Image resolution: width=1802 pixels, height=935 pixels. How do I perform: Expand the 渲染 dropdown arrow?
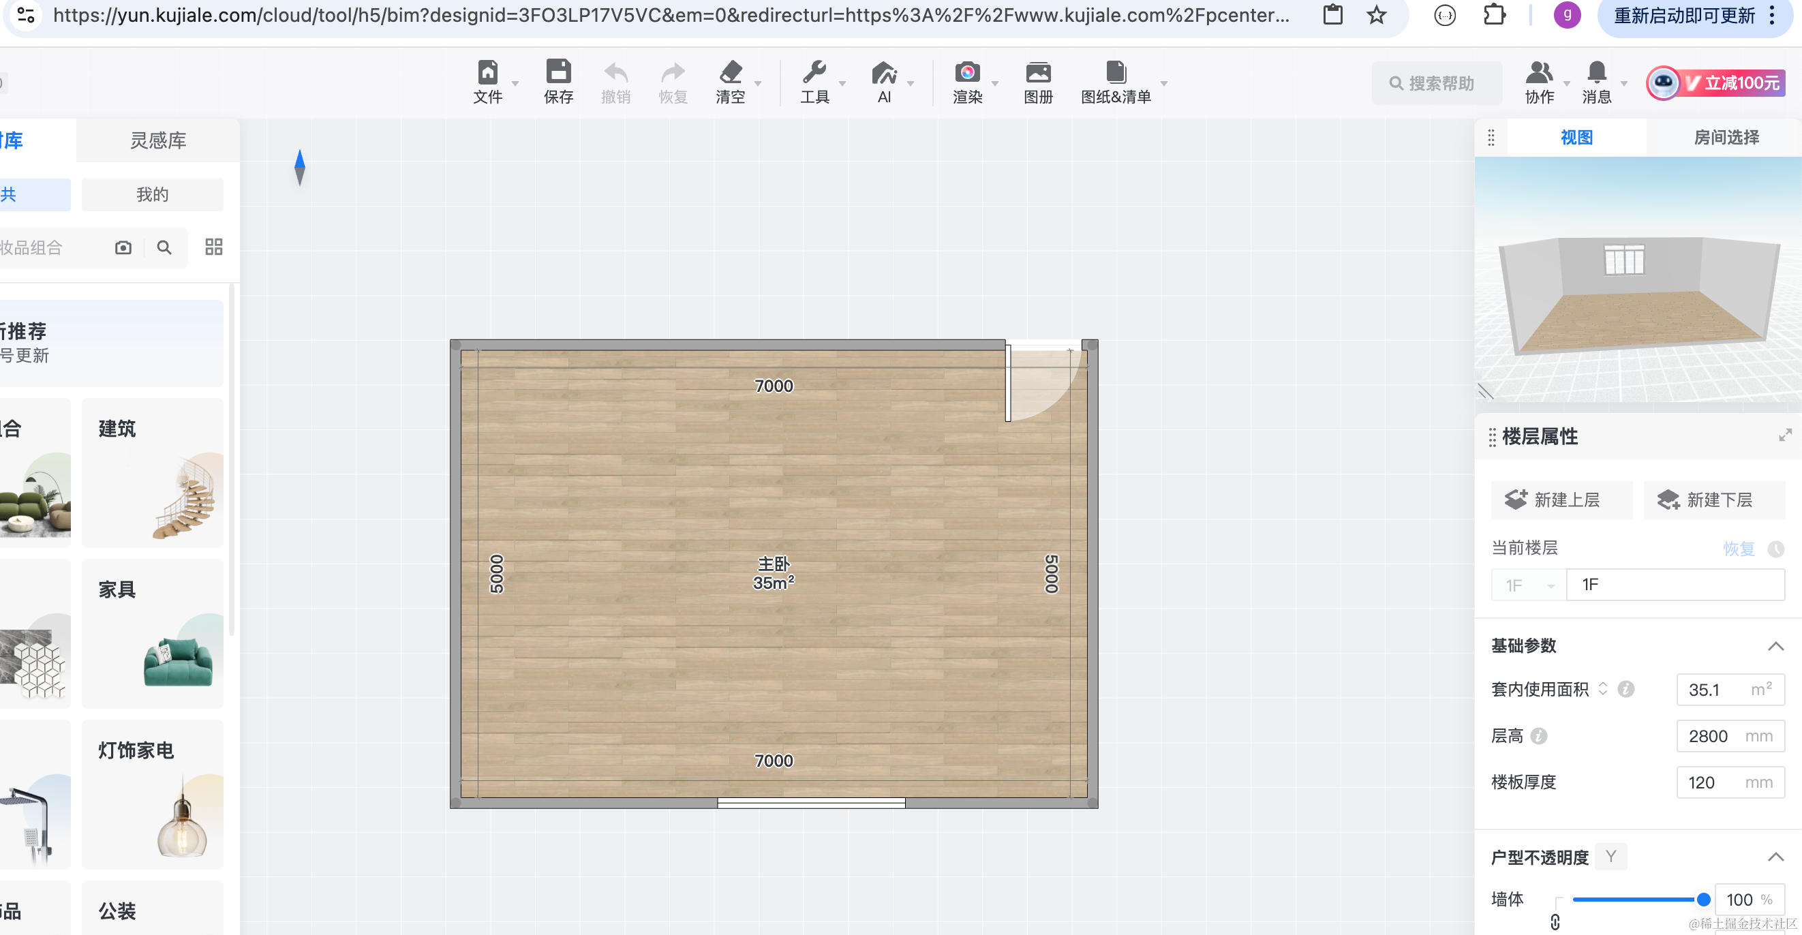tap(995, 83)
